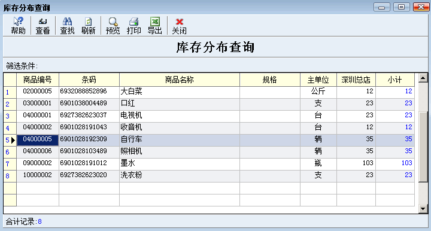Click the 深圳总店 column header
431x231 pixels.
pyautogui.click(x=356, y=80)
